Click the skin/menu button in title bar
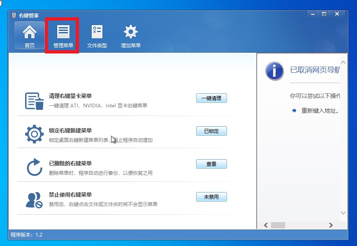This screenshot has height=246, width=357. coord(324,14)
